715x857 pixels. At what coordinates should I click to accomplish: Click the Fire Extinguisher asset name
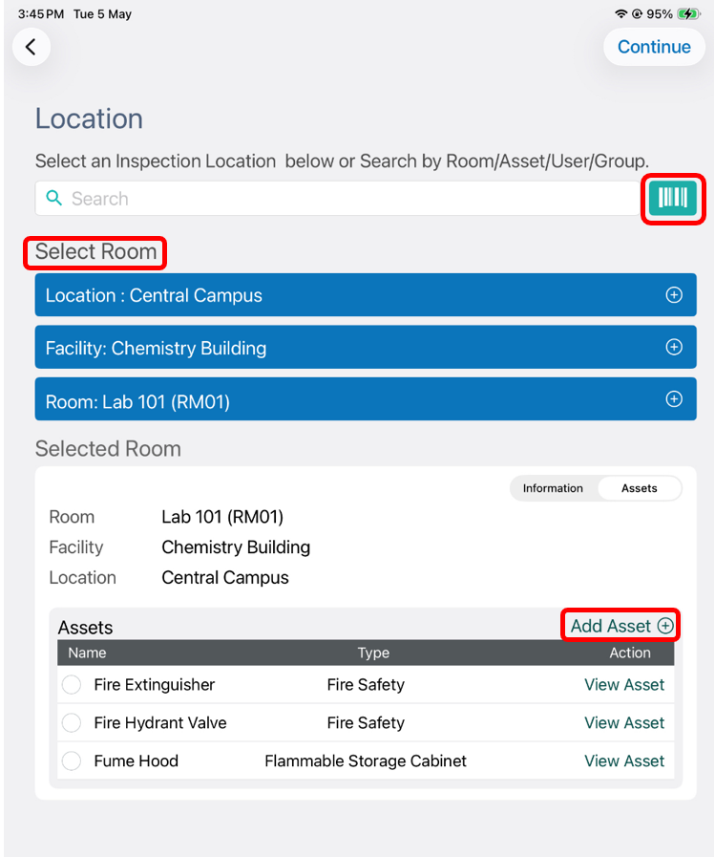155,684
